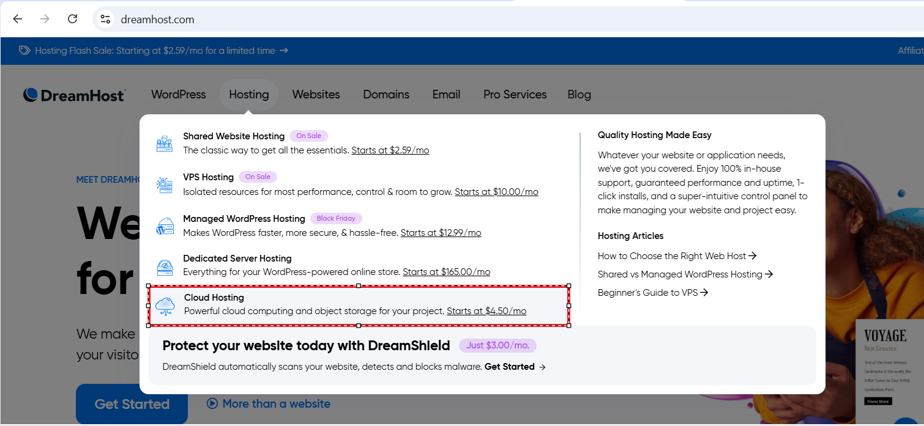Viewport: 924px width, 426px height.
Task: Click the Shared Website Hosting icon
Action: pos(165,144)
